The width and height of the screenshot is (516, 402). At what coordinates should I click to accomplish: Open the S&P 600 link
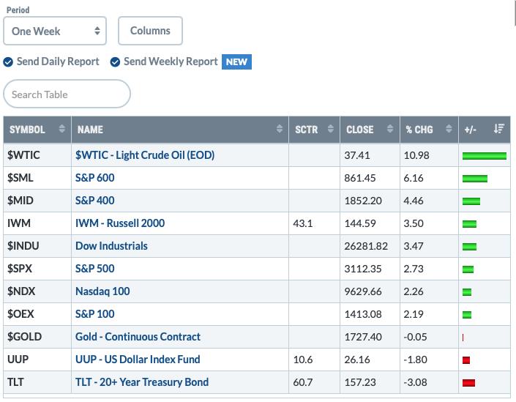pos(94,178)
